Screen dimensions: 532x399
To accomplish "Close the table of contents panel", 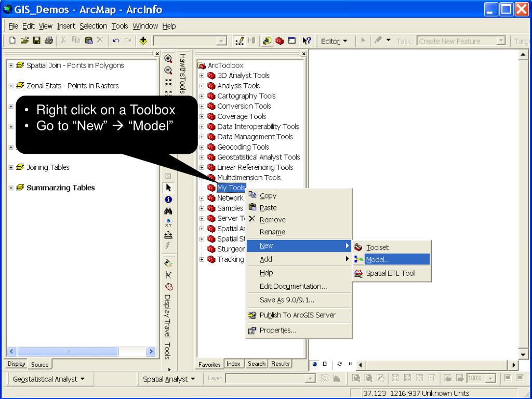I will [x=157, y=54].
